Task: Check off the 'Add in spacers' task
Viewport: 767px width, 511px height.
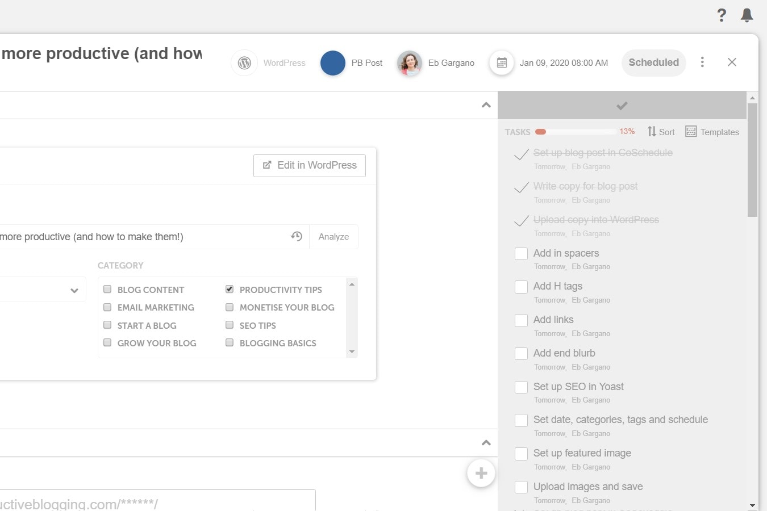Action: [521, 254]
